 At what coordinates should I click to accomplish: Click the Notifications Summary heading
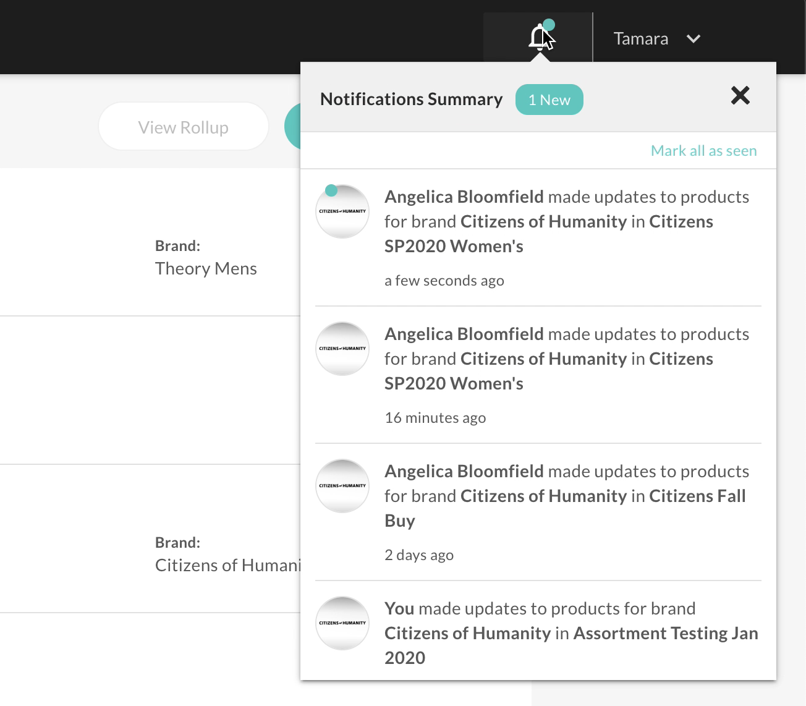pyautogui.click(x=412, y=100)
